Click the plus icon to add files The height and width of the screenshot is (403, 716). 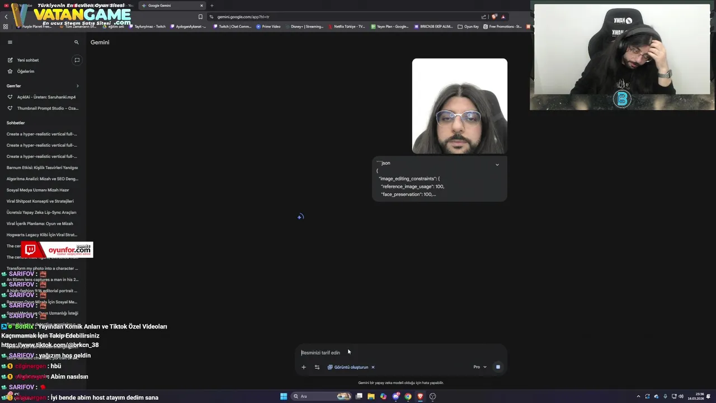[x=304, y=367]
